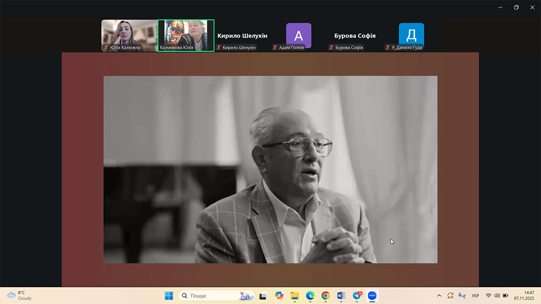This screenshot has height=304, width=541.
Task: Click Адам Голюк's purple avatar tile
Action: coord(299,35)
